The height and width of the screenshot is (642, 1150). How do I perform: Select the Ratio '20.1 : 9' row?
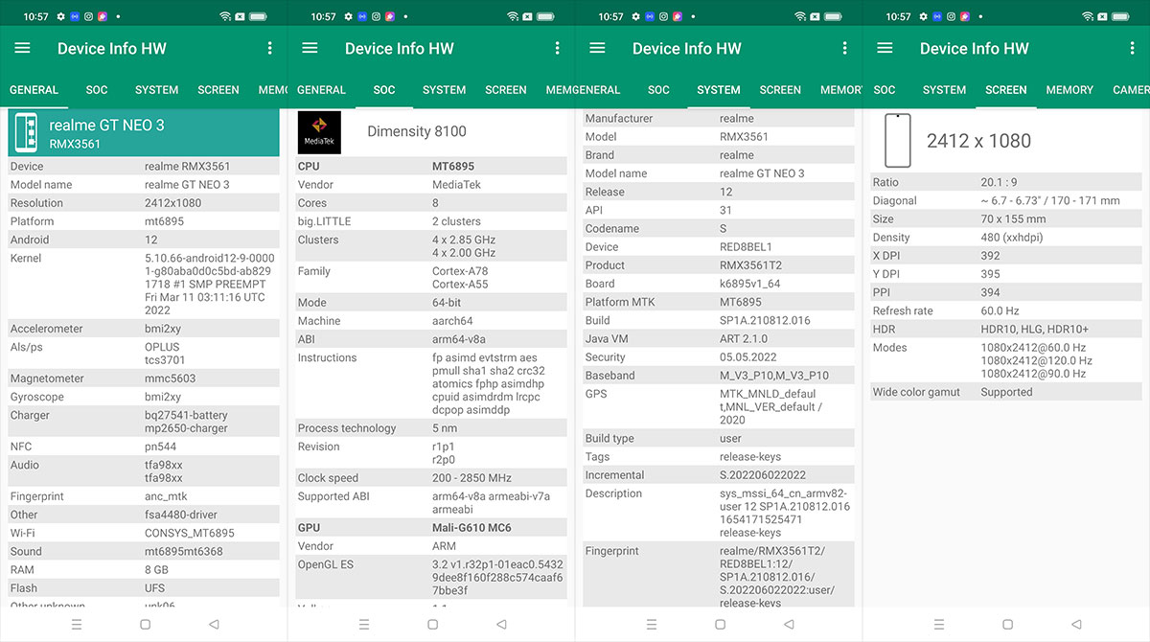click(1006, 182)
